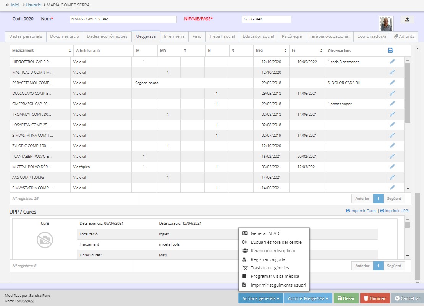Open edit for OMEPRAZOL CAP row
Screen dimensions: 424x306
click(392, 104)
